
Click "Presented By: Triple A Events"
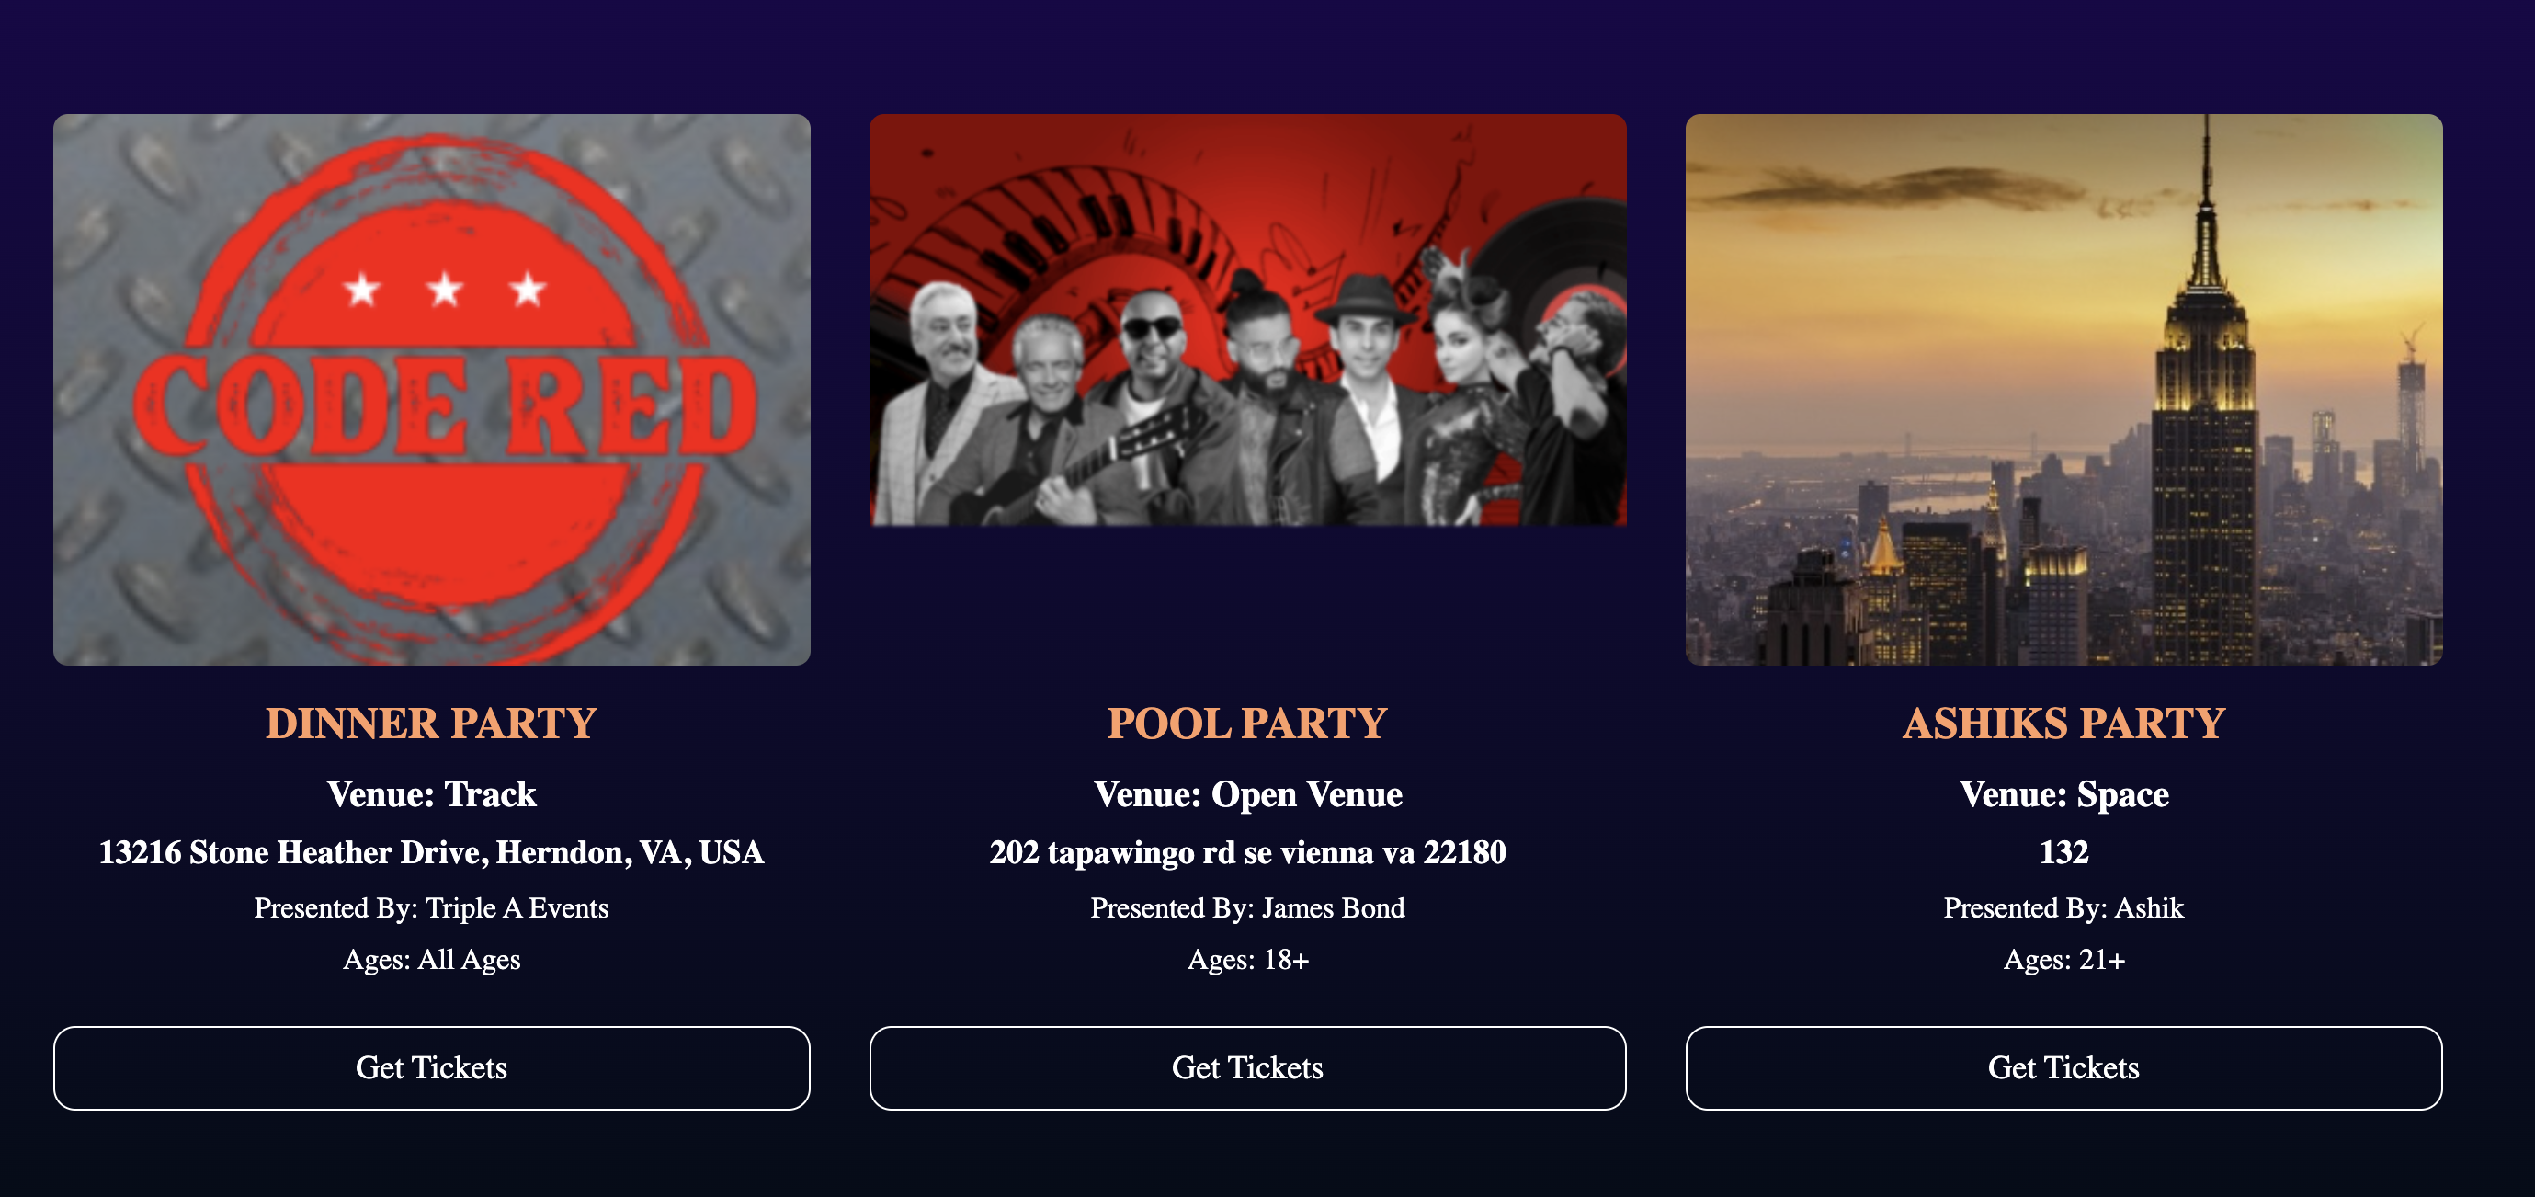431,907
